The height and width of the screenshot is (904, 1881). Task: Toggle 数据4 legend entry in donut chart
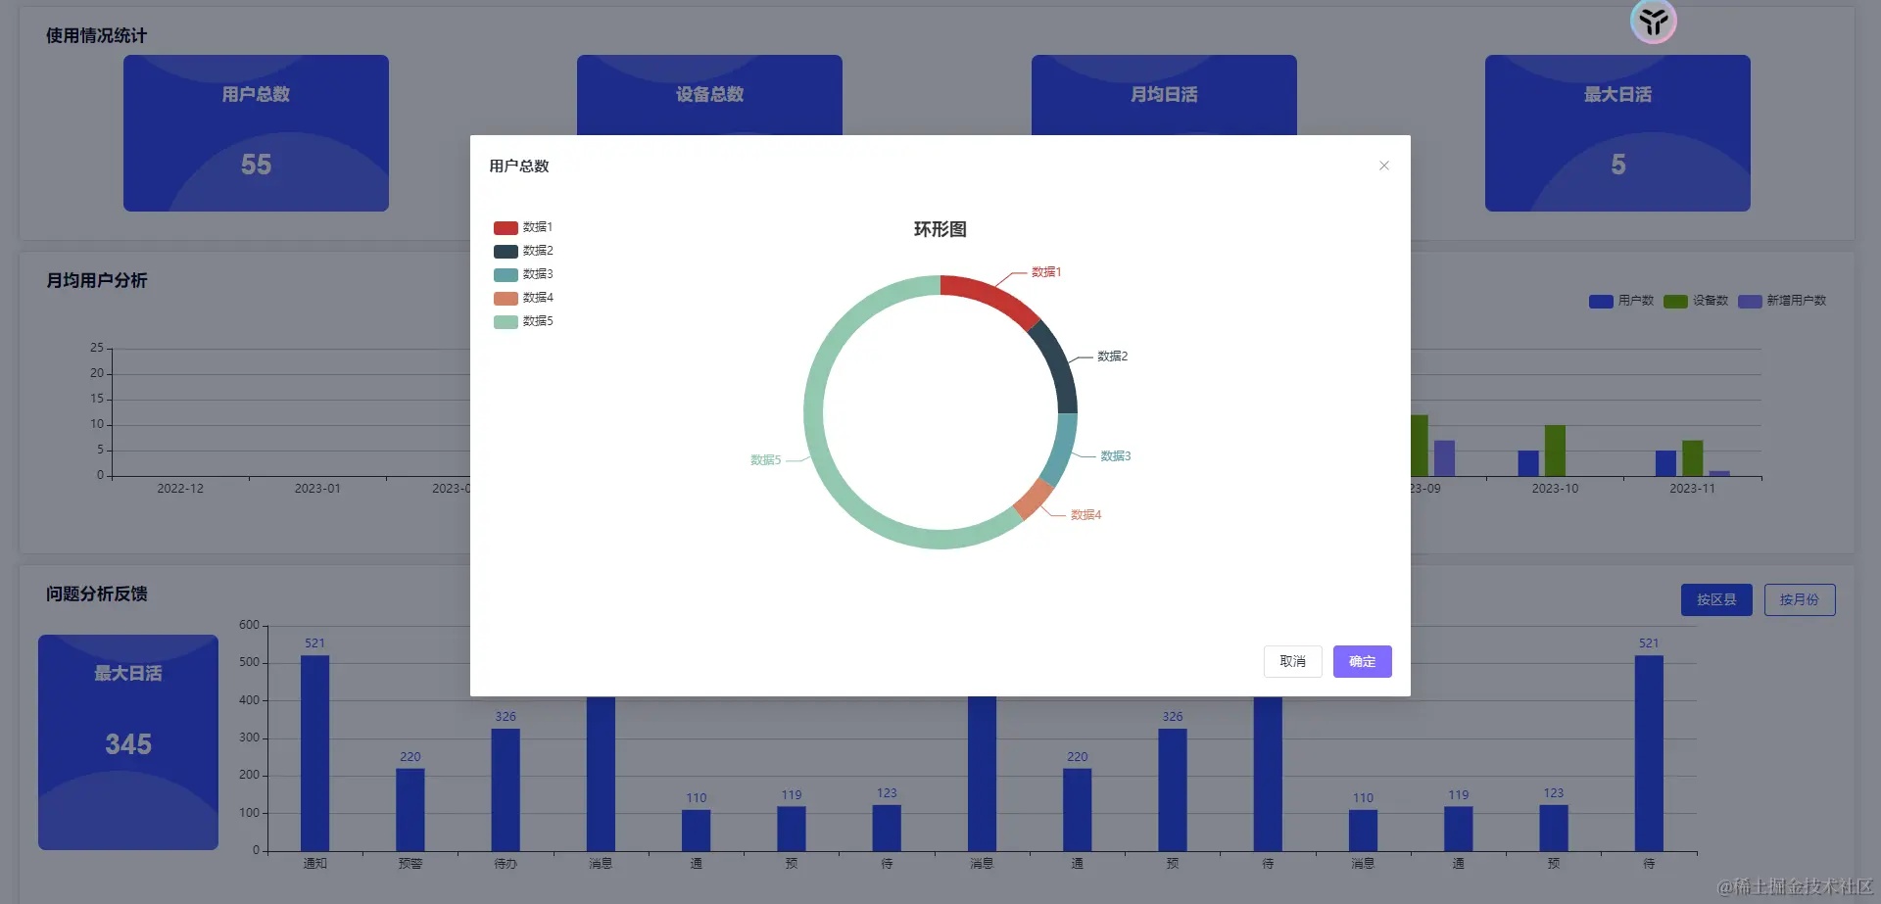[524, 298]
